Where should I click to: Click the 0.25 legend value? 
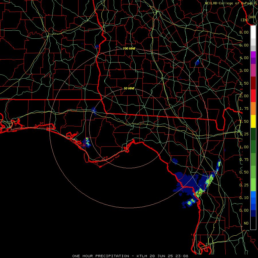click(244, 185)
